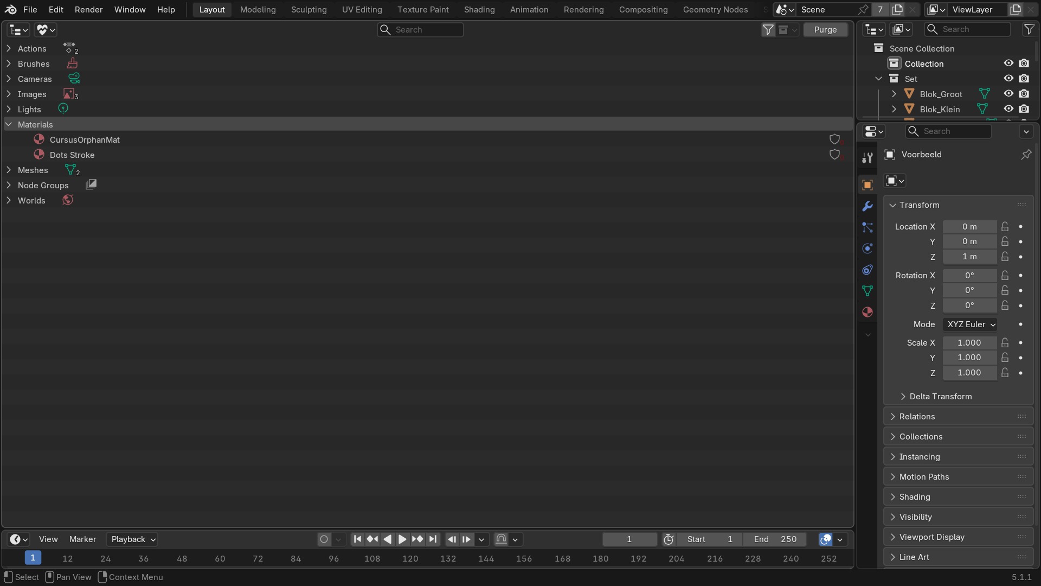Play the animation forward

click(402, 539)
